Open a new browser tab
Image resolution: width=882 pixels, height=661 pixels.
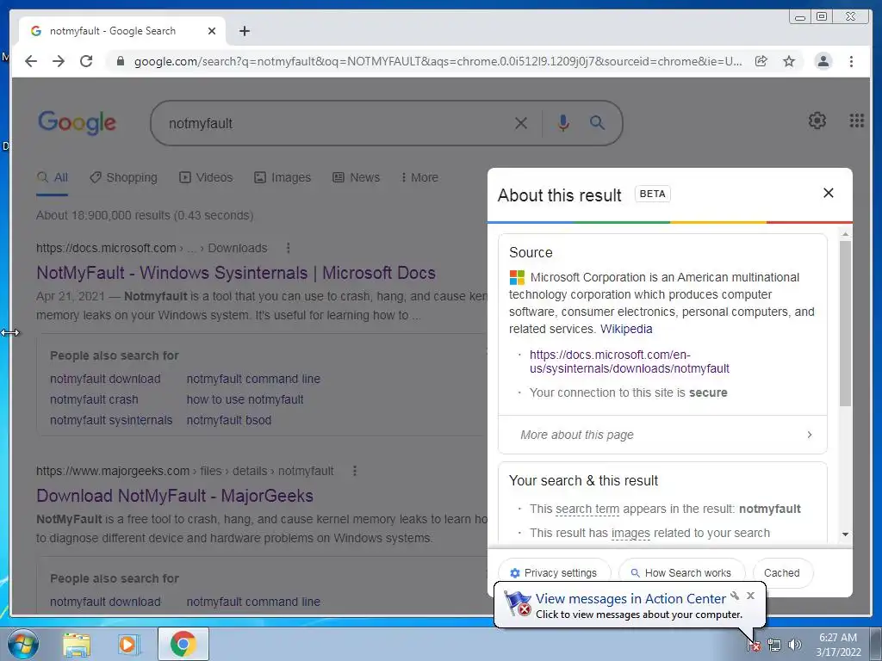[244, 31]
